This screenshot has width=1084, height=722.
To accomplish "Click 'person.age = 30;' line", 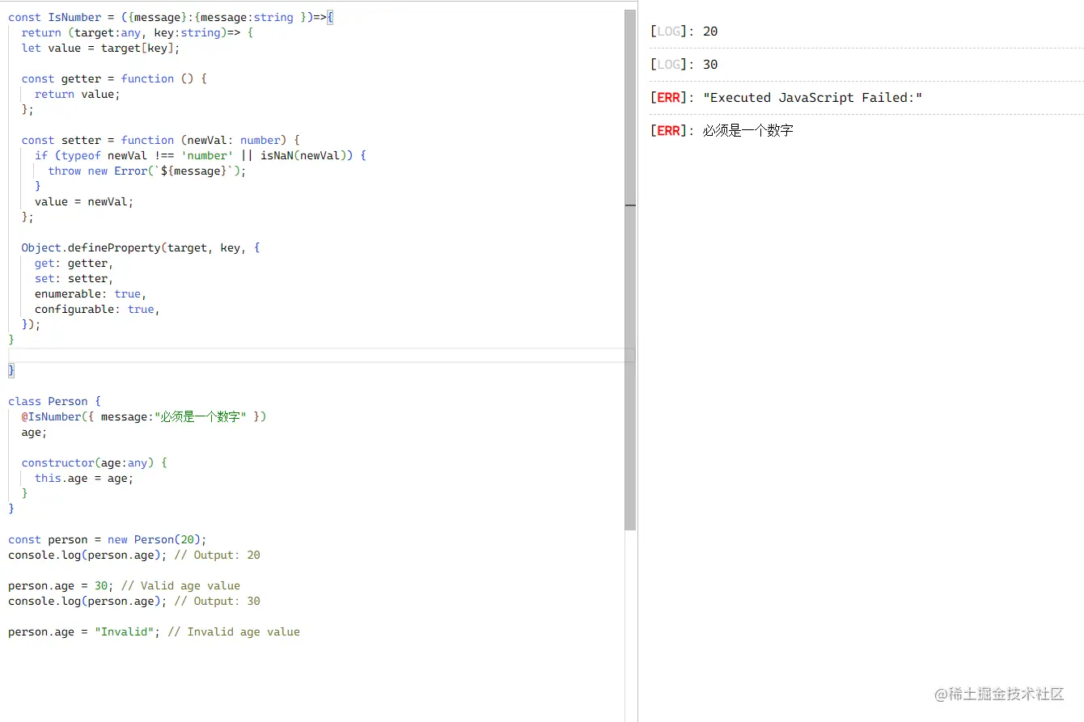I will coord(124,585).
